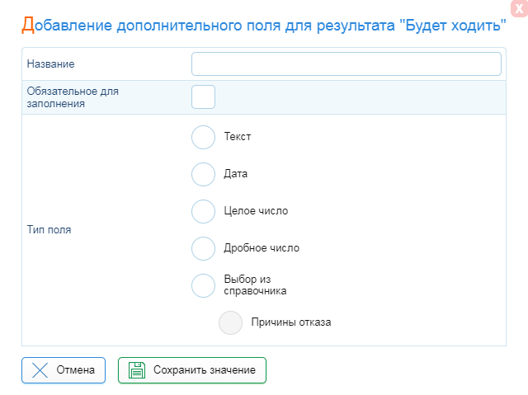The width and height of the screenshot is (528, 395).
Task: Click the Причины отказа option label text
Action: click(x=291, y=322)
